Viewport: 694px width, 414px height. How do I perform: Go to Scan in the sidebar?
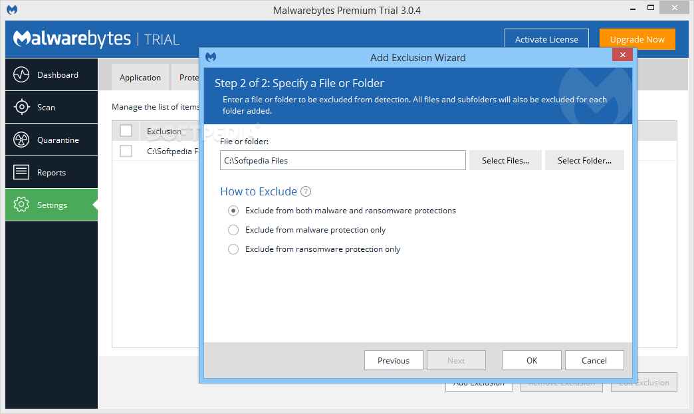[51, 107]
